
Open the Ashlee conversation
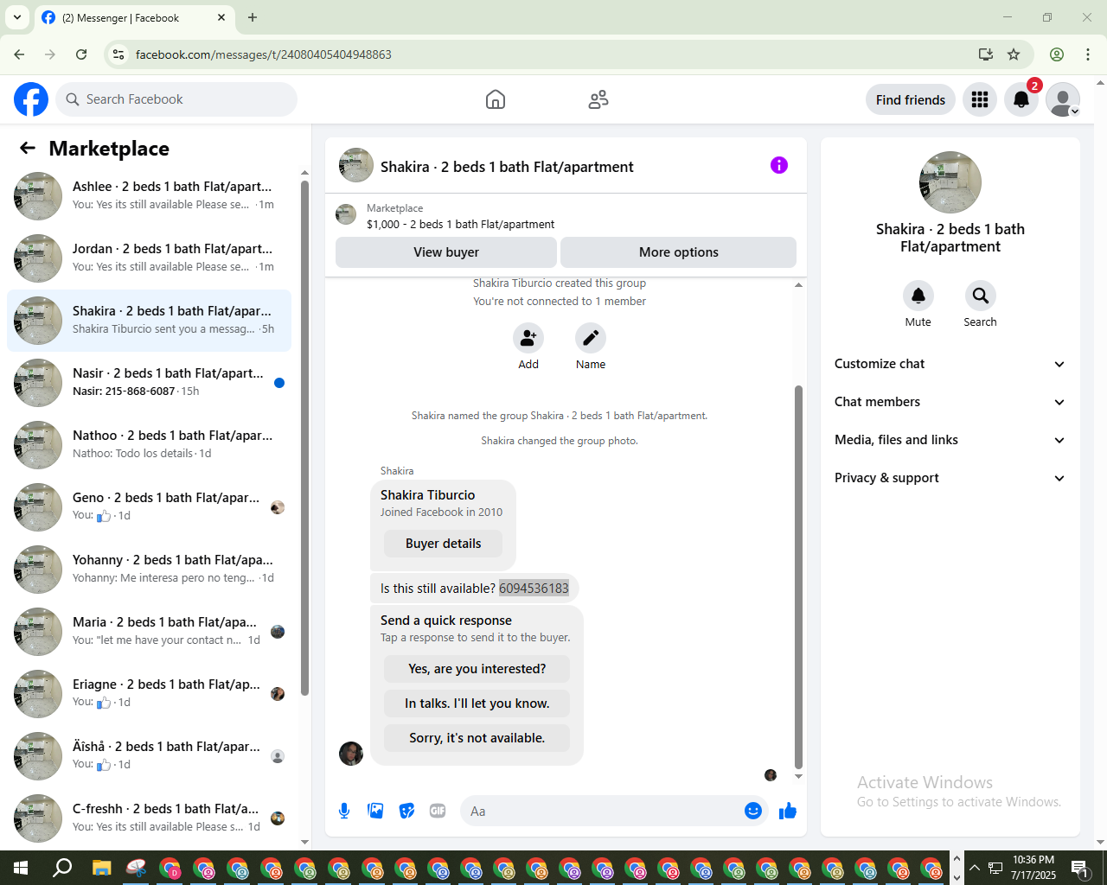[149, 195]
